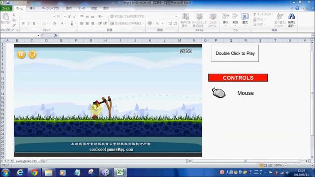Click the formula bar input field
This screenshot has width=315, height=177.
point(185,35)
